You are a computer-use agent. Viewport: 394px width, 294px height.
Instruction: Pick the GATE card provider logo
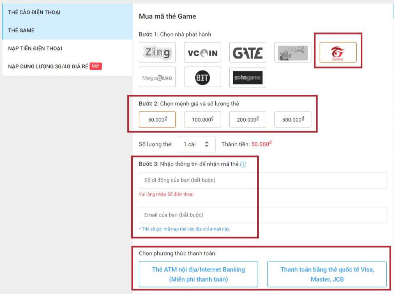coord(247,52)
